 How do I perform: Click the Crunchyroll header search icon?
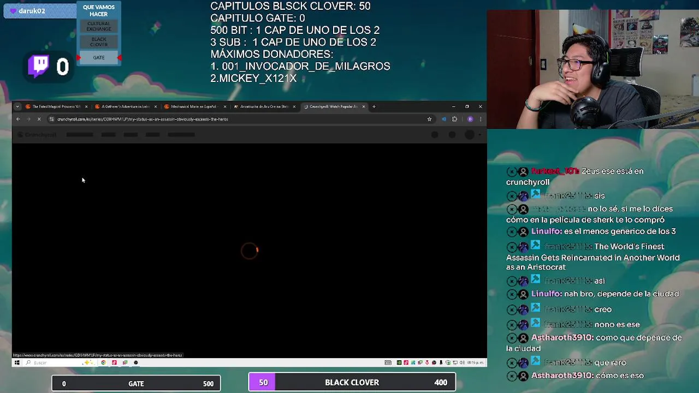click(x=435, y=135)
